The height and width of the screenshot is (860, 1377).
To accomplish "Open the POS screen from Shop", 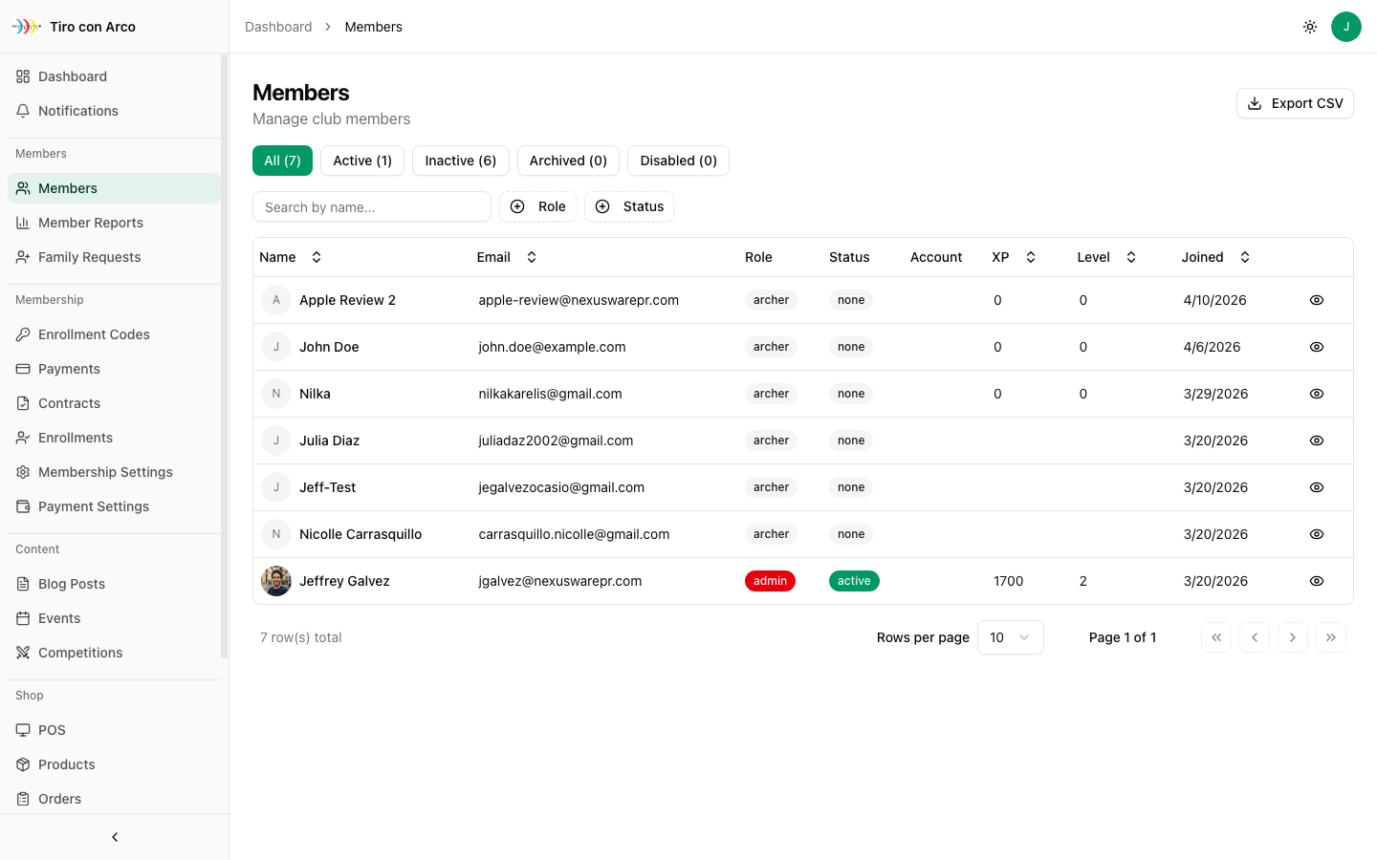I will 53,730.
